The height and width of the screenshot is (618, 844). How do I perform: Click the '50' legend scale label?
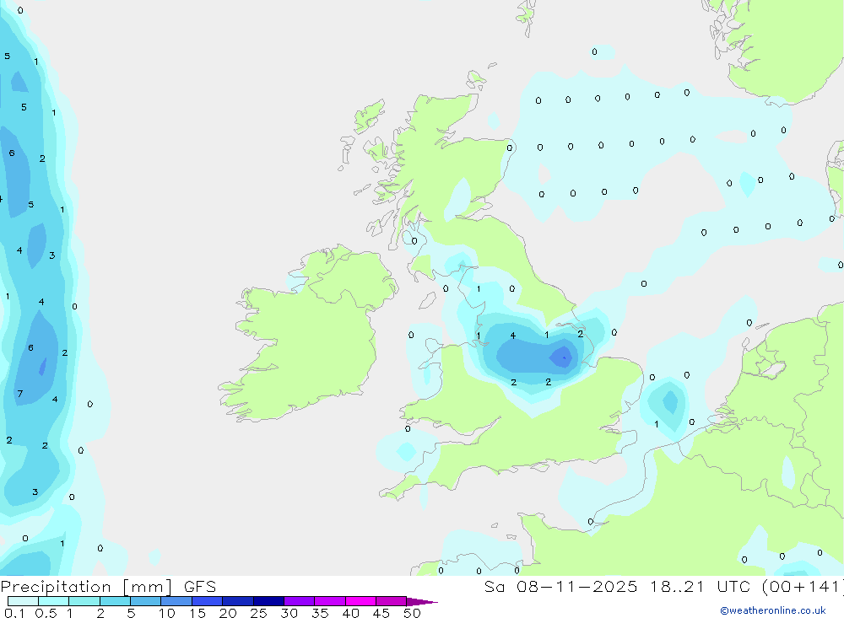pos(412,613)
